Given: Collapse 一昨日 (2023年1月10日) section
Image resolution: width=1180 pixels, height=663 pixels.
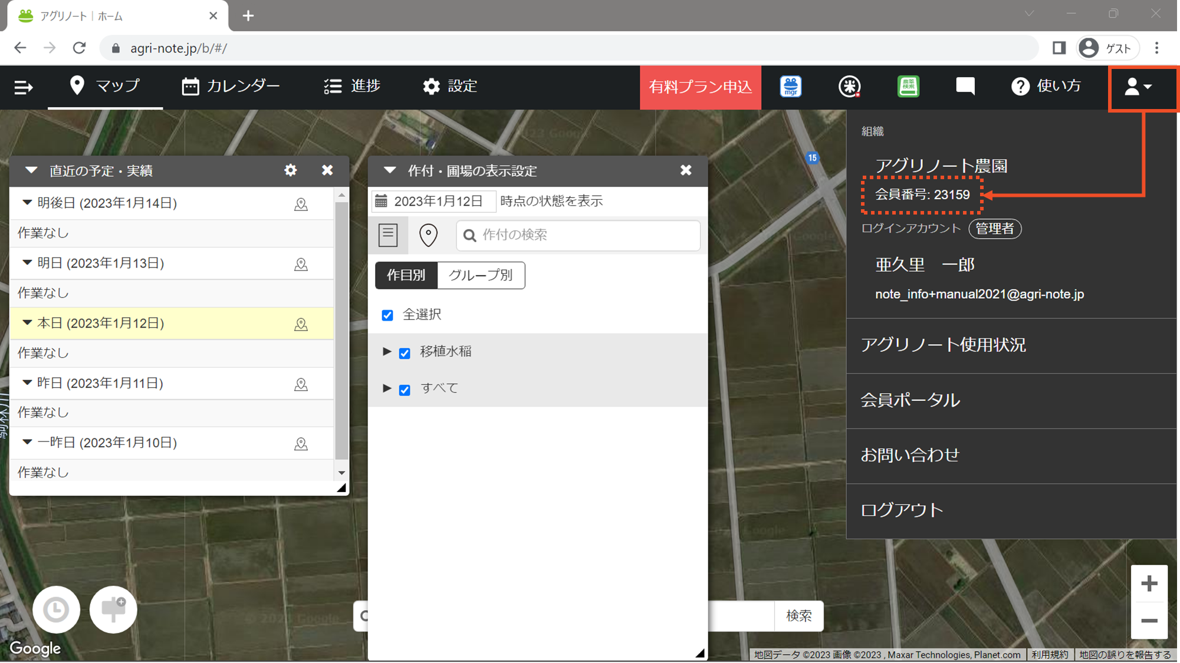Looking at the screenshot, I should click(27, 443).
